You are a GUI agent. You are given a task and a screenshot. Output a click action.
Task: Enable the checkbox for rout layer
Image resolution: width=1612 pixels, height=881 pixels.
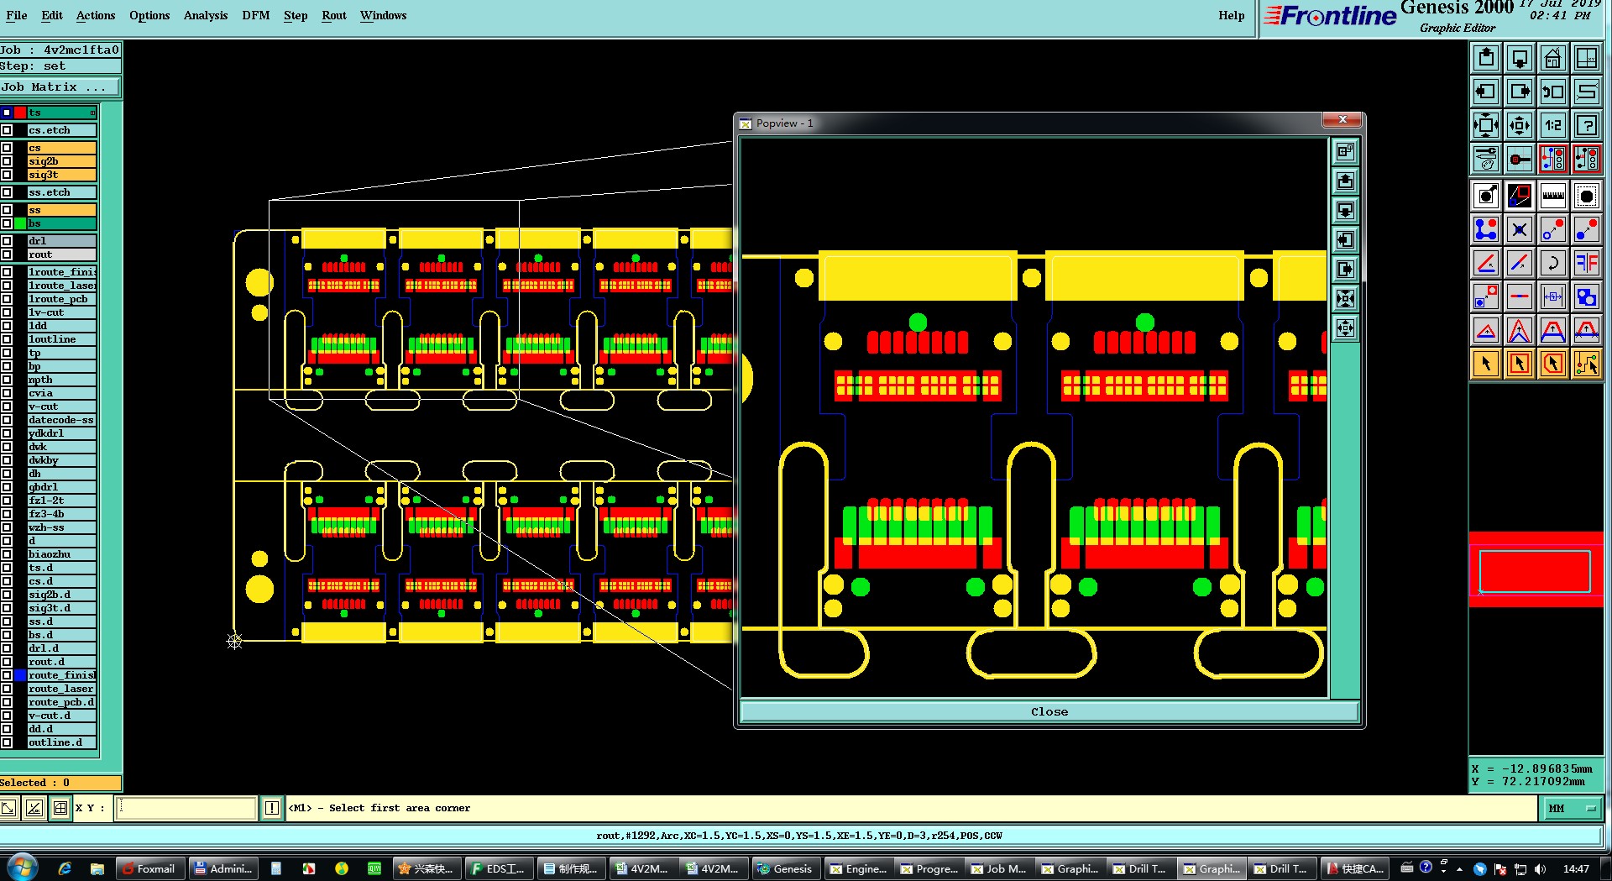(x=7, y=254)
